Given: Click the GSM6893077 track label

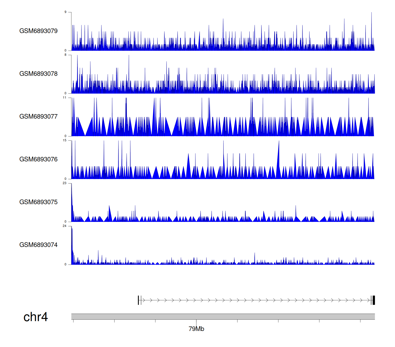Looking at the screenshot, I should point(38,117).
